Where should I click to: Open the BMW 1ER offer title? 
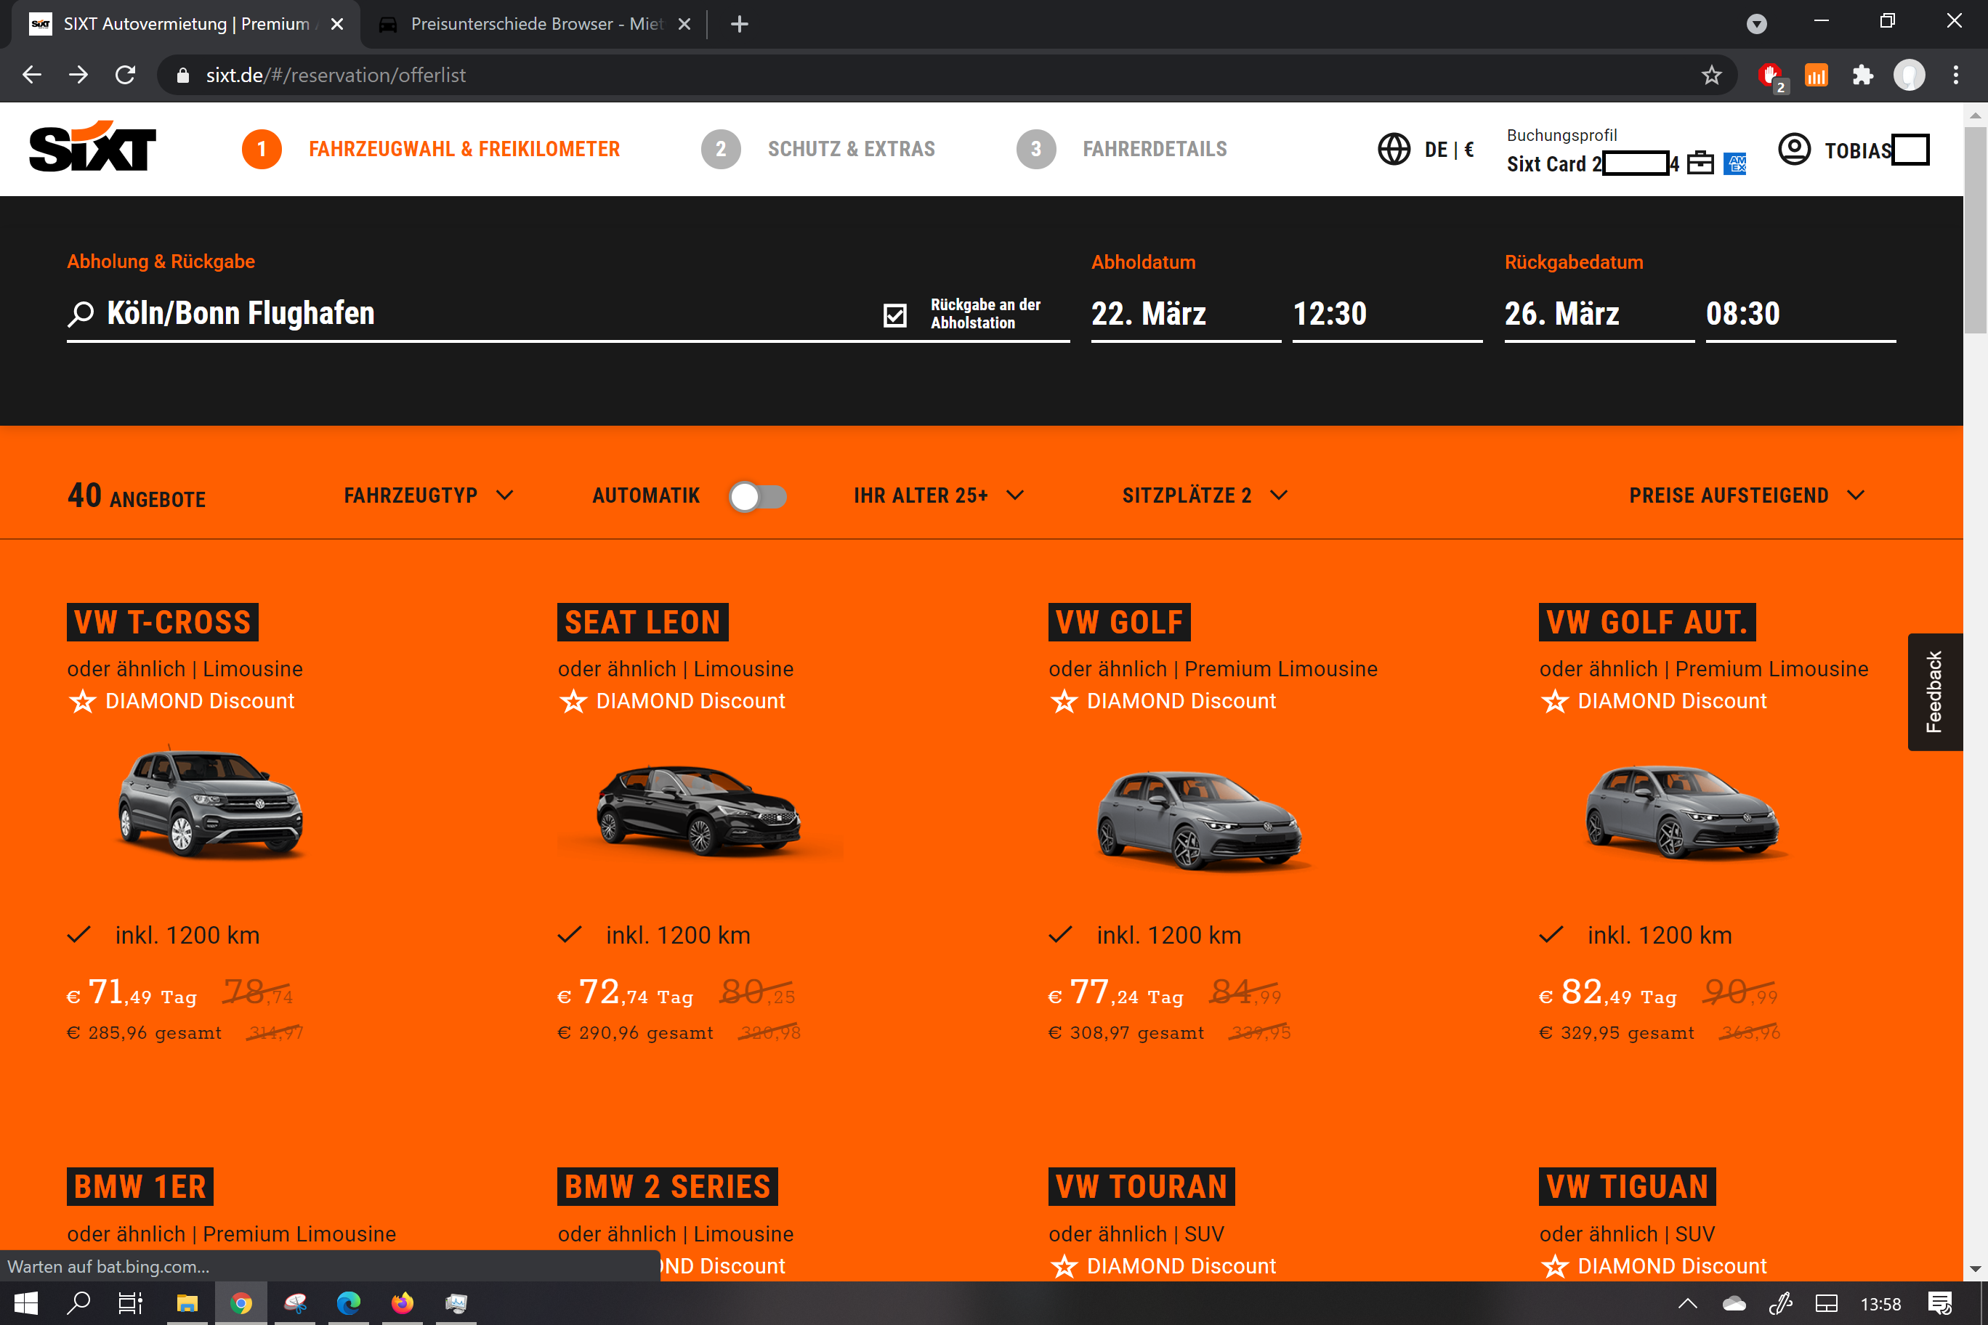tap(140, 1186)
